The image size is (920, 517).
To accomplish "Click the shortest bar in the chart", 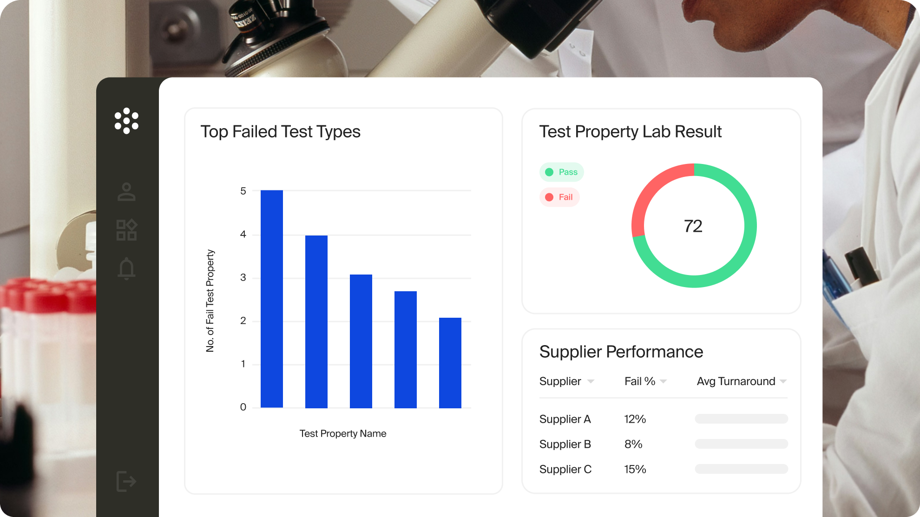I will pyautogui.click(x=450, y=363).
